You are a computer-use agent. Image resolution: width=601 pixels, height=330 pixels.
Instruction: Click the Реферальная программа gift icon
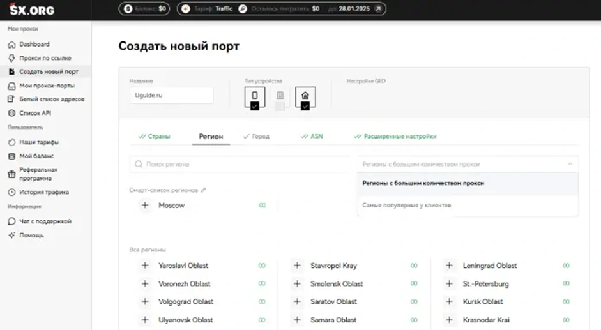12,174
